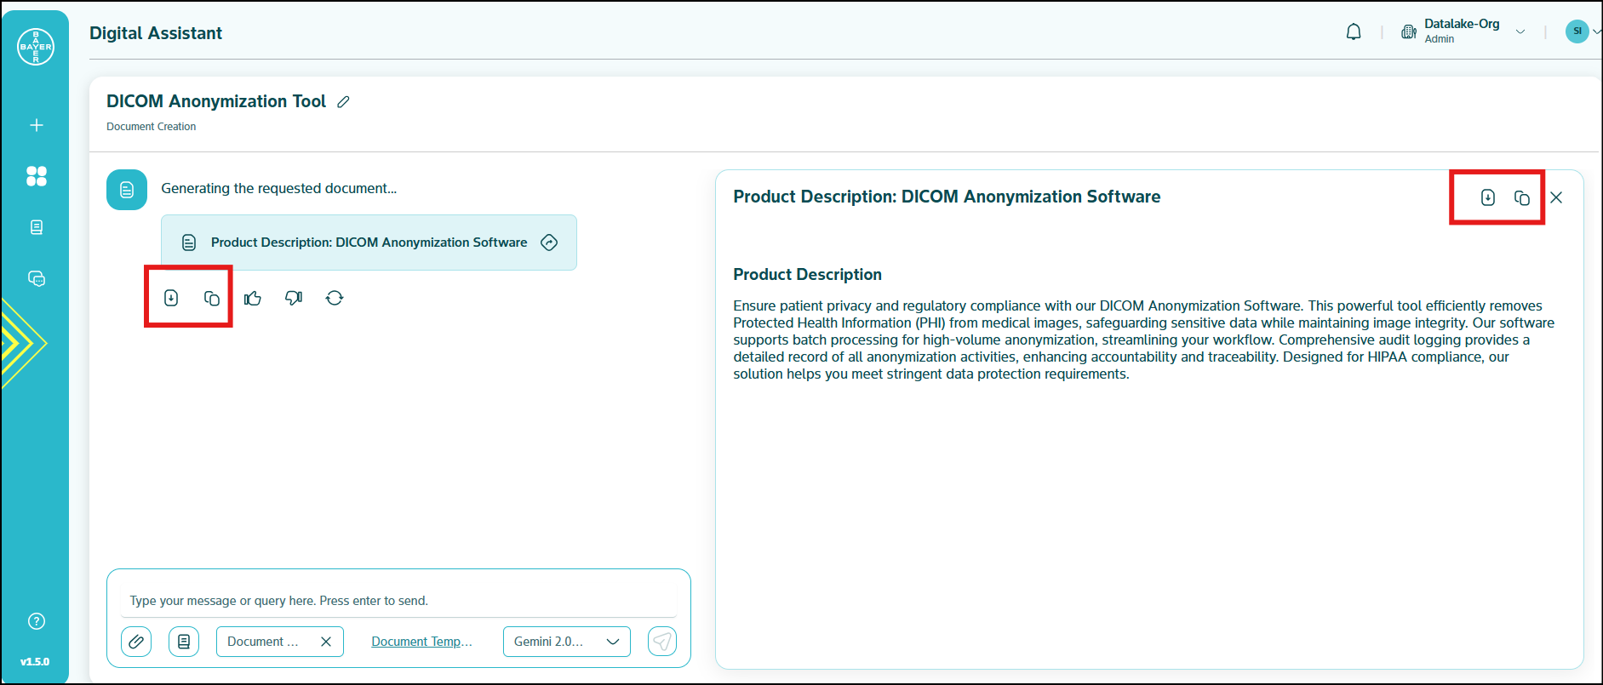Download the document from chat message
The image size is (1603, 685).
pyautogui.click(x=171, y=298)
